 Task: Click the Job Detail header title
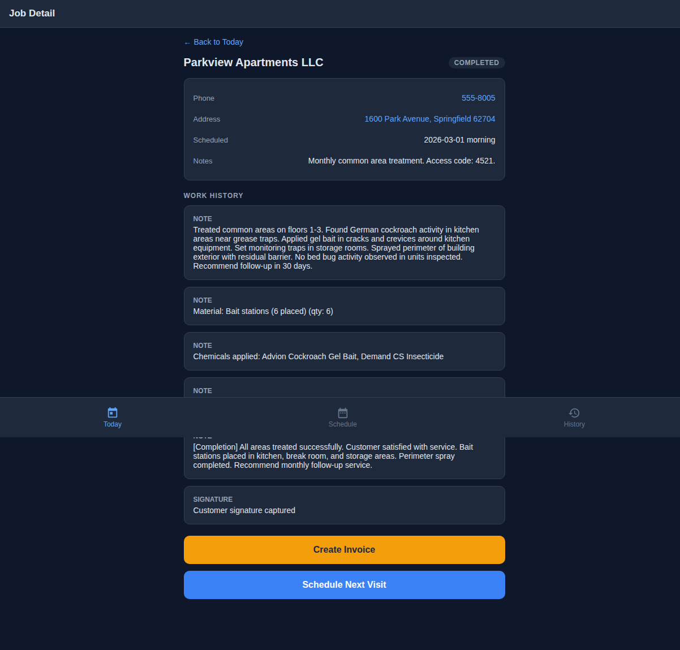[32, 13]
